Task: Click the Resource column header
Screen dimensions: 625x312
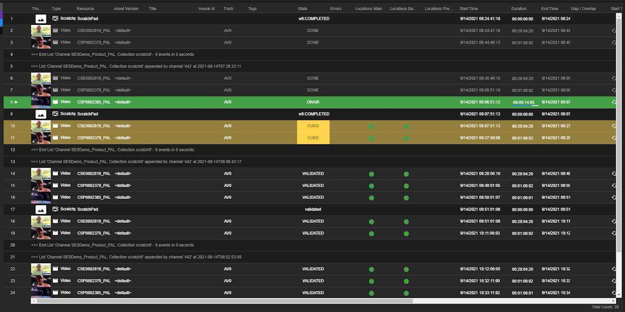Action: [85, 9]
